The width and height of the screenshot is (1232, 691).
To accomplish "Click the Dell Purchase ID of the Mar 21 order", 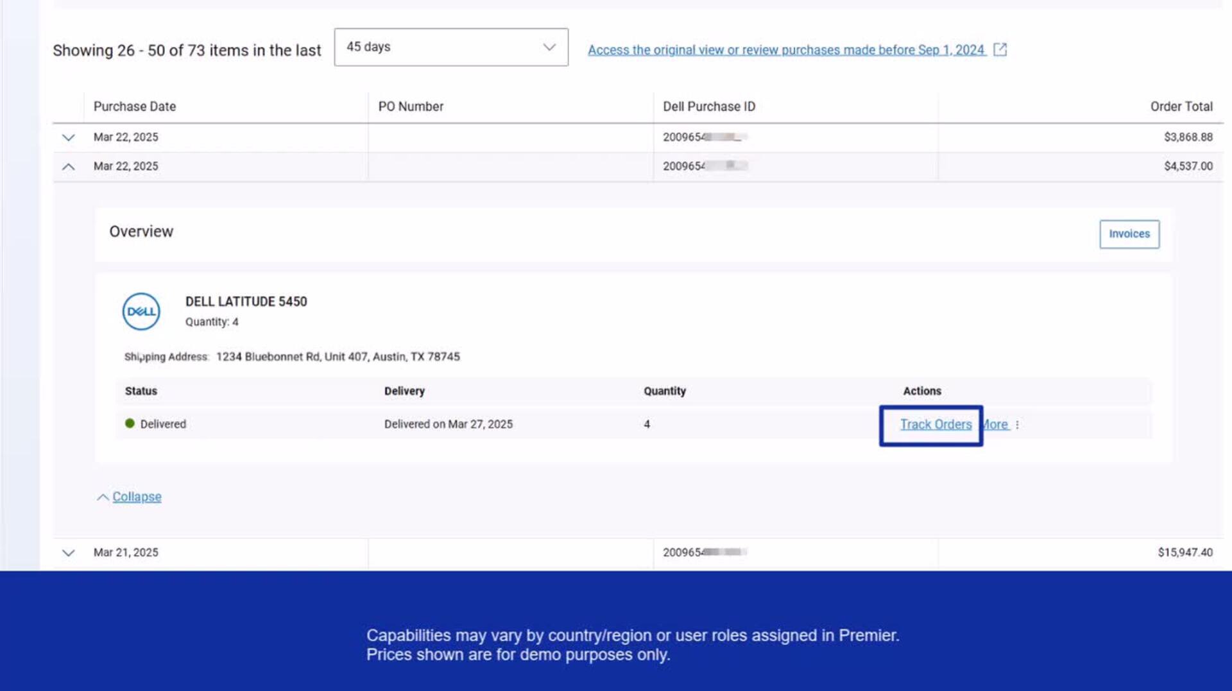I will (x=705, y=552).
